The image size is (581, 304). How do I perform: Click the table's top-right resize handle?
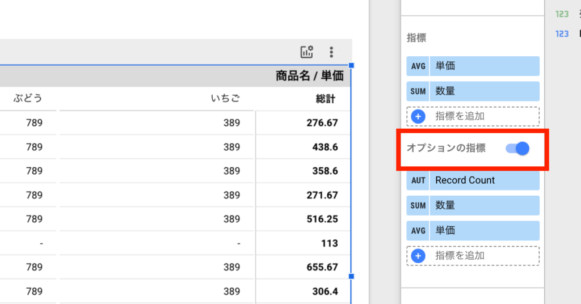(351, 66)
